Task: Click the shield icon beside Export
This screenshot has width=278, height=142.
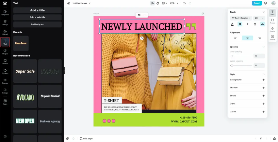Action: pos(265,3)
